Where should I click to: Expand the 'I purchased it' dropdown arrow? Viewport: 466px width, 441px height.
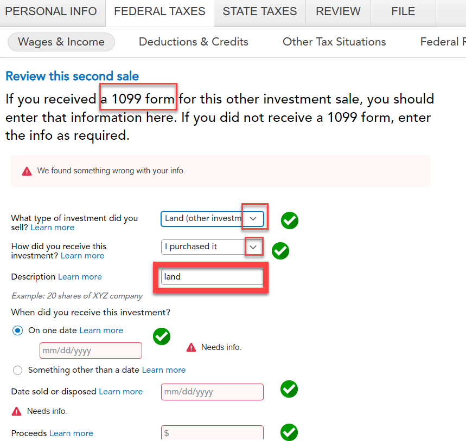[253, 247]
